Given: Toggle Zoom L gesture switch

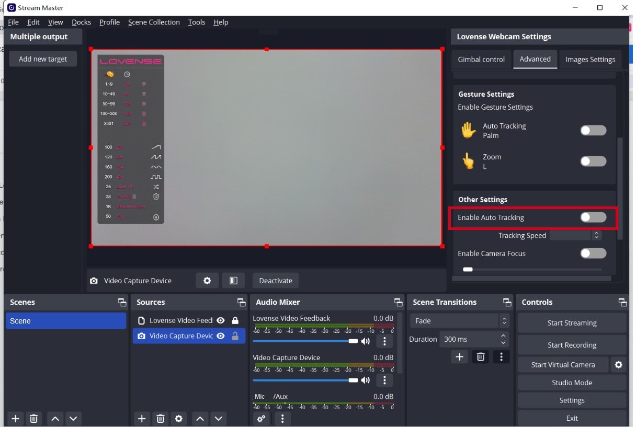Looking at the screenshot, I should (x=593, y=161).
